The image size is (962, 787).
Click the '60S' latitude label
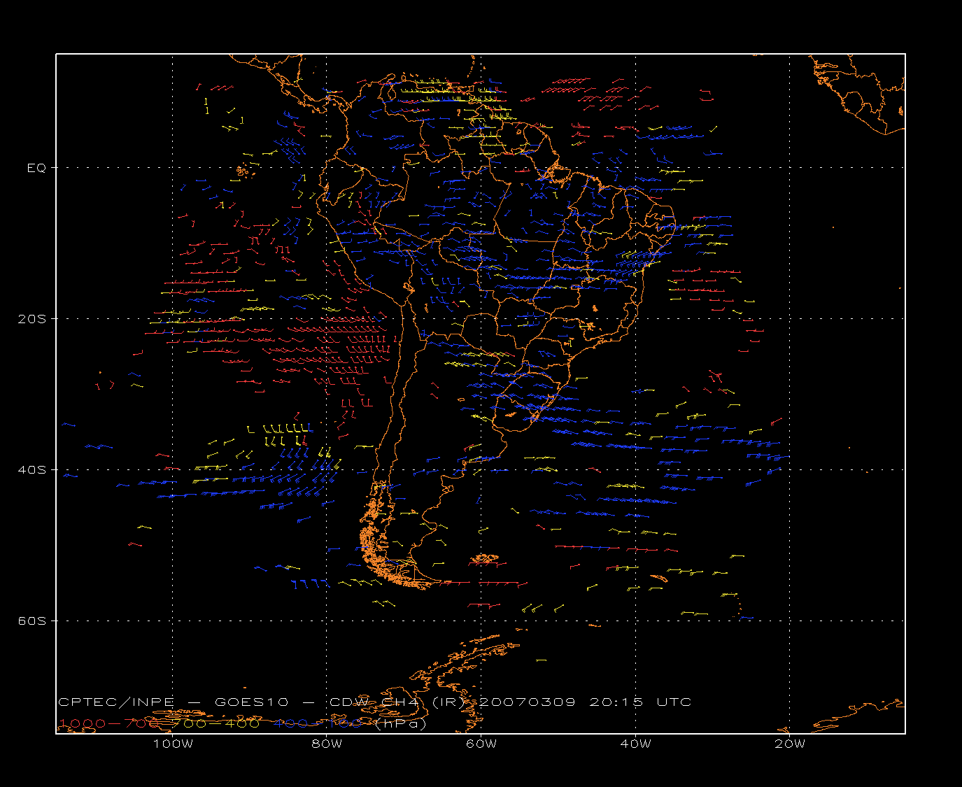tap(32, 621)
